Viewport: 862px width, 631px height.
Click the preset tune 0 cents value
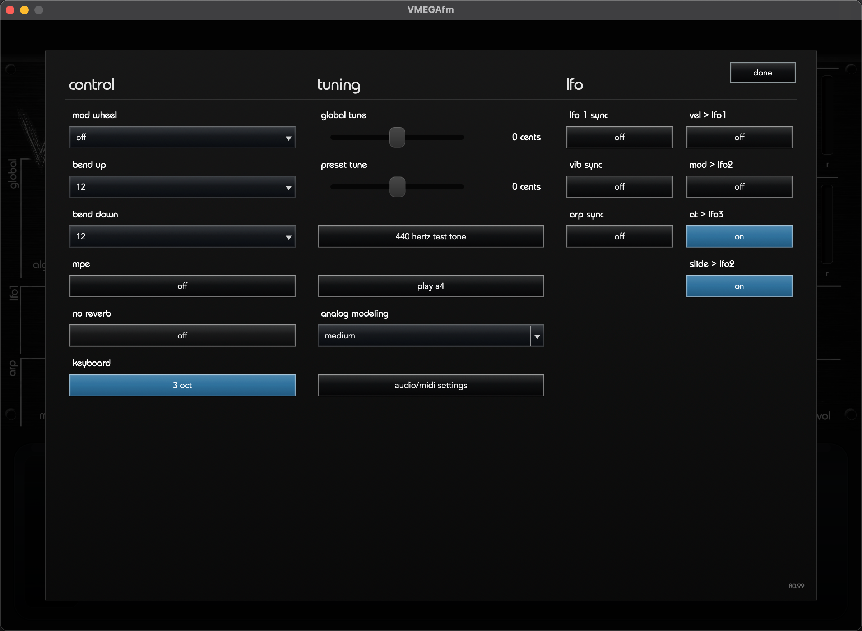click(x=526, y=187)
